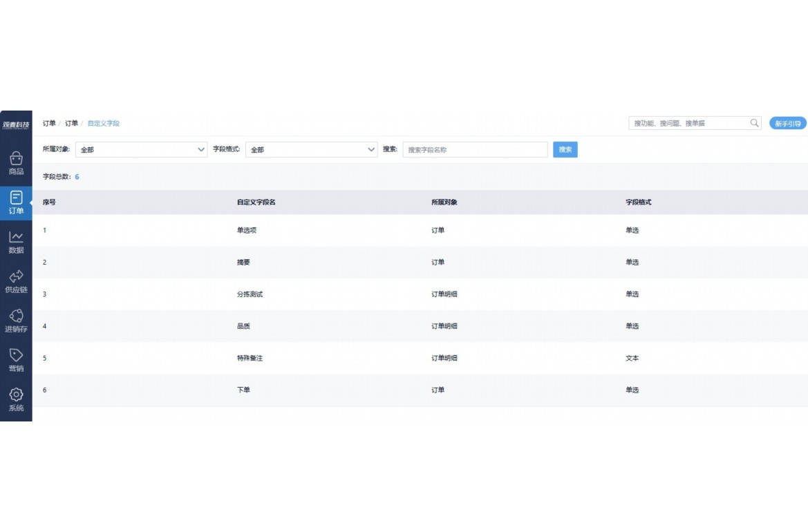Viewport: 808px width, 532px height.
Task: Focus the 搜索字段名称 input field
Action: click(x=475, y=149)
